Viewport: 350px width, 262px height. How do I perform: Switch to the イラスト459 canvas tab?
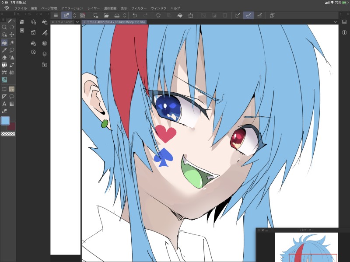(x=63, y=22)
